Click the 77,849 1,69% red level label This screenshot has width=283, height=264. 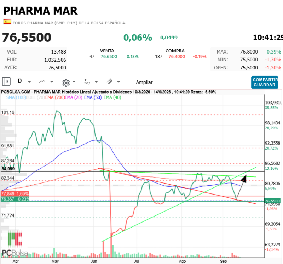click(x=15, y=194)
